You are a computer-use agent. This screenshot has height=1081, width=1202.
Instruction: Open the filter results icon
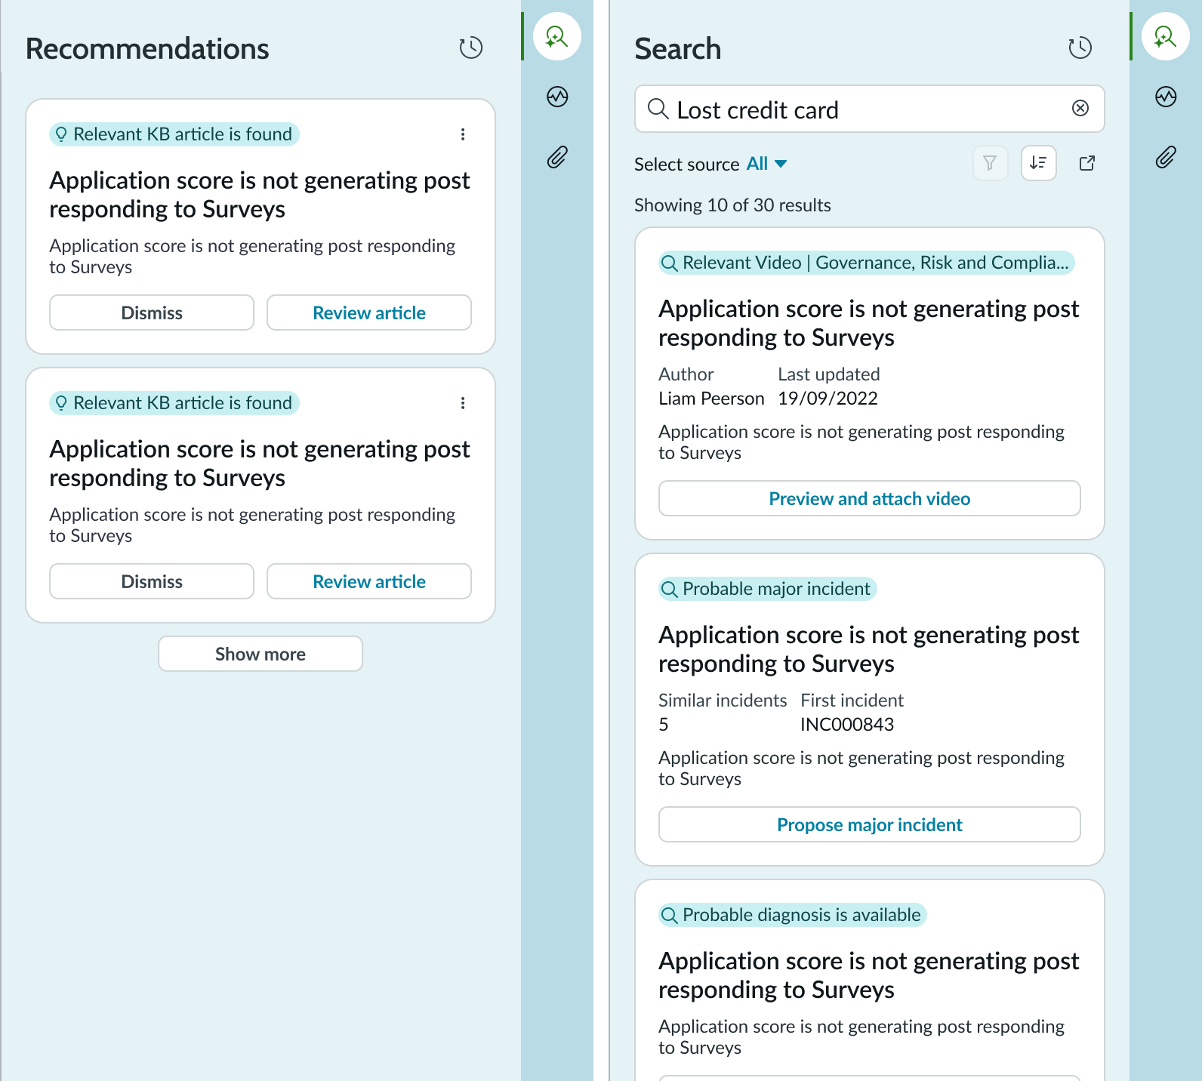(990, 163)
